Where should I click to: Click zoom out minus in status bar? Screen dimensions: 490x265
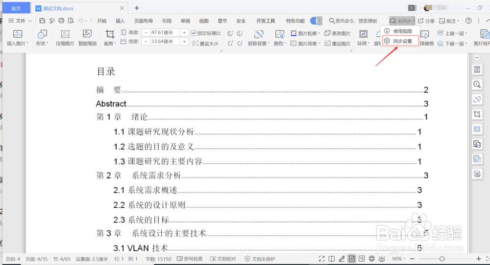coord(412,259)
